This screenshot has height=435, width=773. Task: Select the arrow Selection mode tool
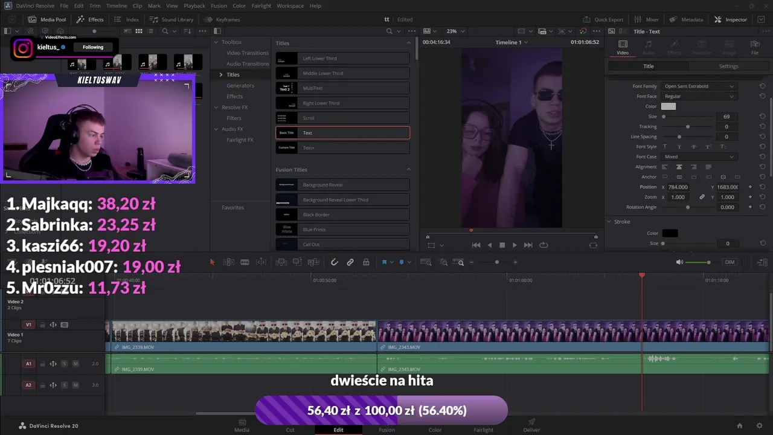[x=212, y=262]
